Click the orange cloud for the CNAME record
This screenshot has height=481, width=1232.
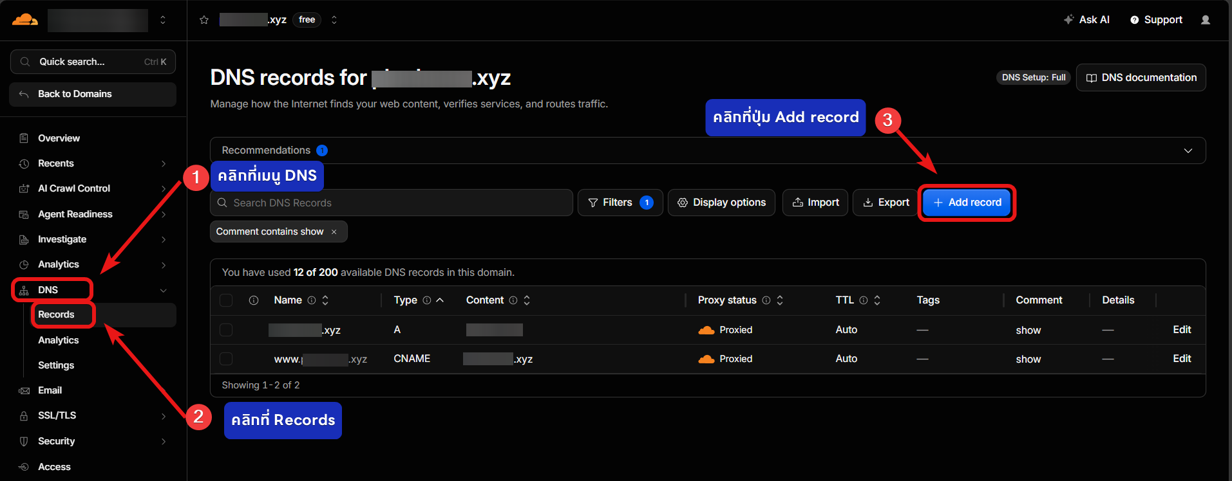(706, 359)
